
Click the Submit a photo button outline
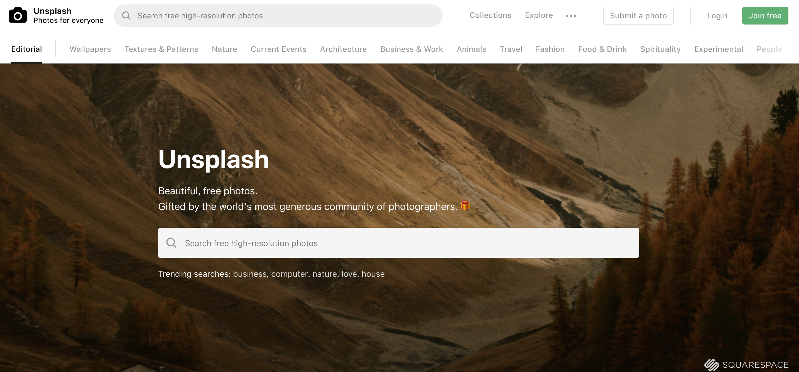pyautogui.click(x=638, y=15)
